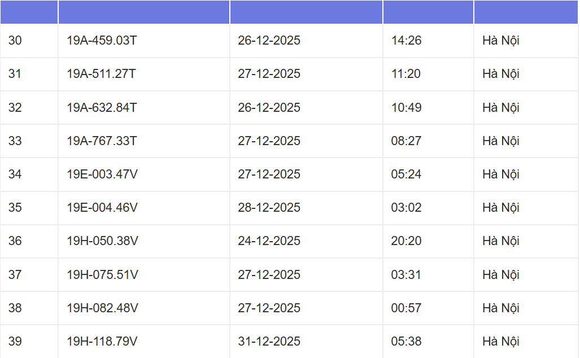Click the date 31-12-2025
The height and width of the screenshot is (358, 580).
click(x=269, y=341)
